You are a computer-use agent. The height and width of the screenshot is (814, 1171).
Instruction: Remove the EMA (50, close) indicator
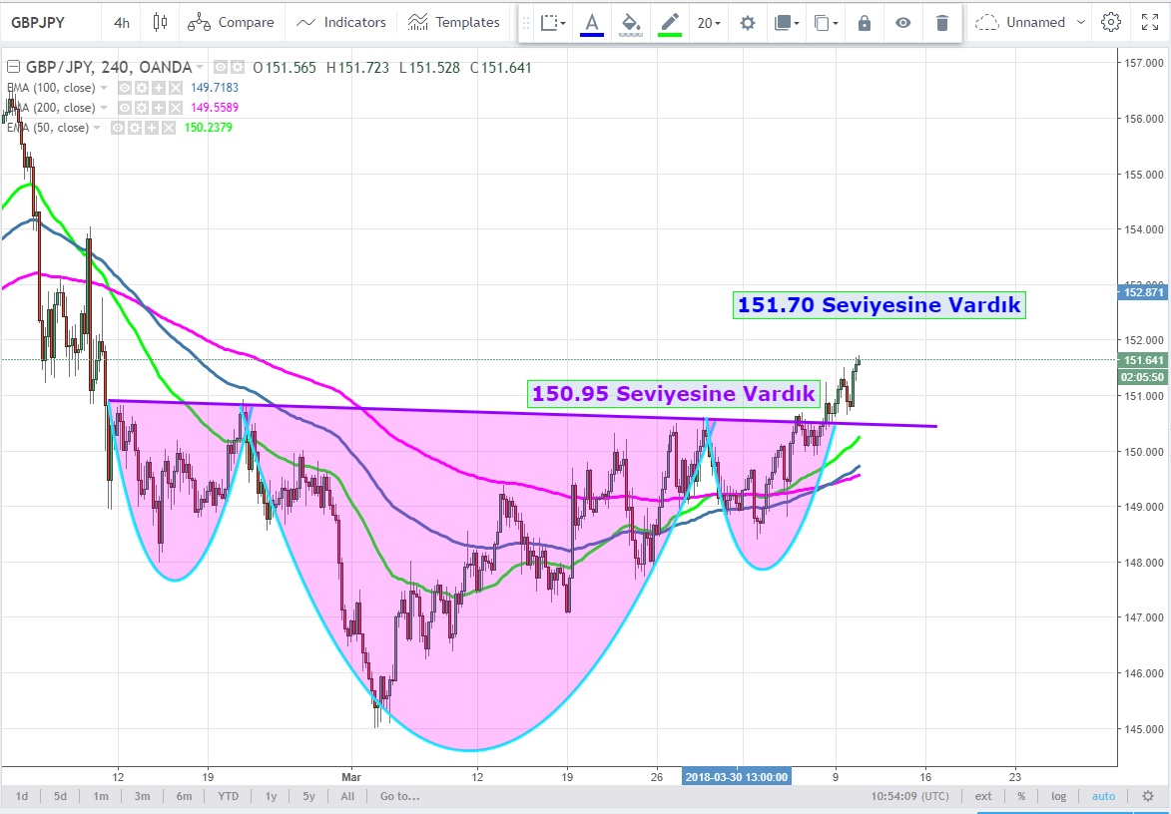(x=168, y=128)
